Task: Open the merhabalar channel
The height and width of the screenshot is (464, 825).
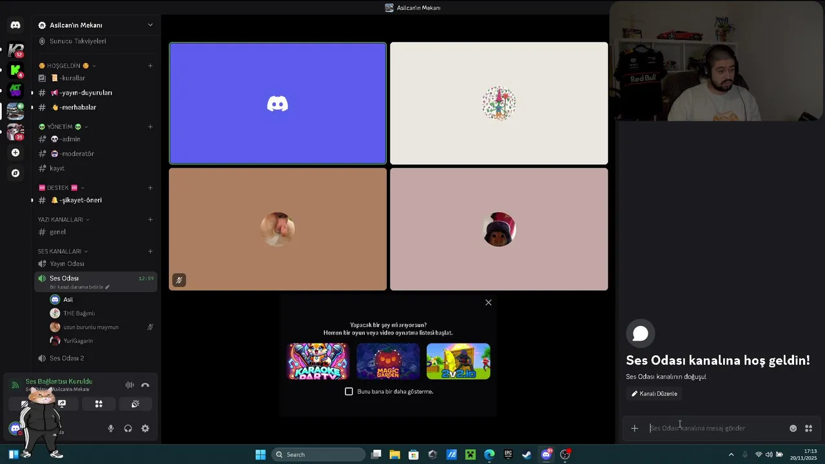Action: tap(95, 108)
